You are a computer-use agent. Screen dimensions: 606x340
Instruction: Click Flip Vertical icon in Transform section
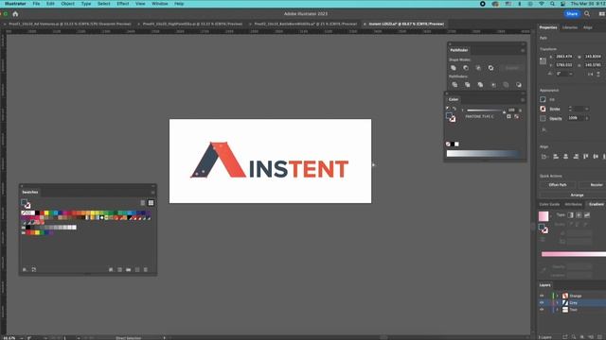click(598, 74)
